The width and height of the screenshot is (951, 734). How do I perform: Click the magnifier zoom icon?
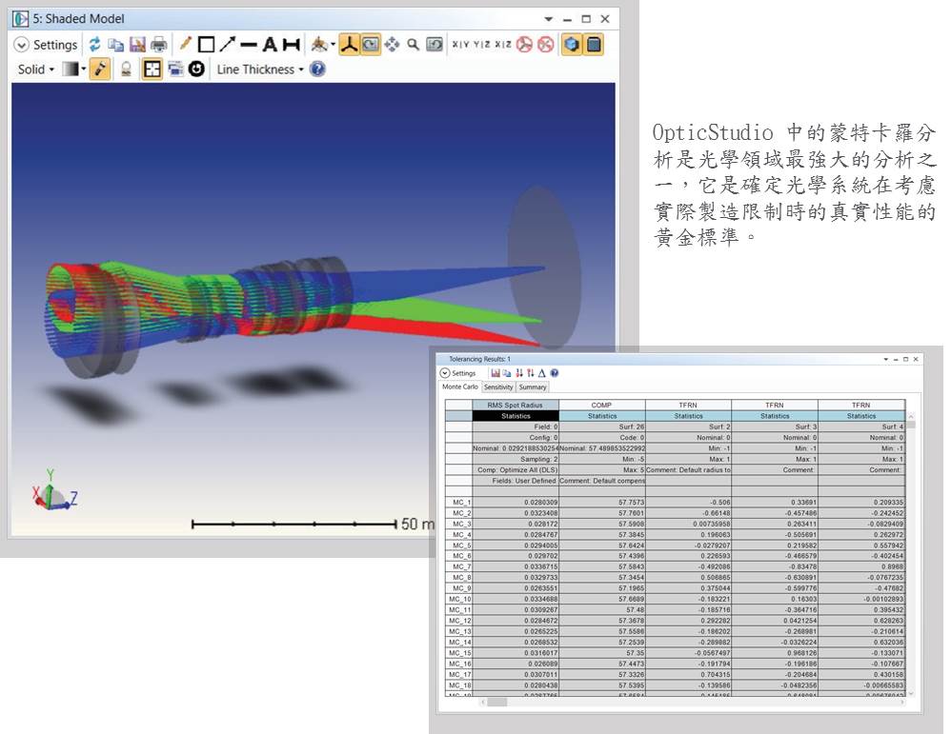[413, 45]
